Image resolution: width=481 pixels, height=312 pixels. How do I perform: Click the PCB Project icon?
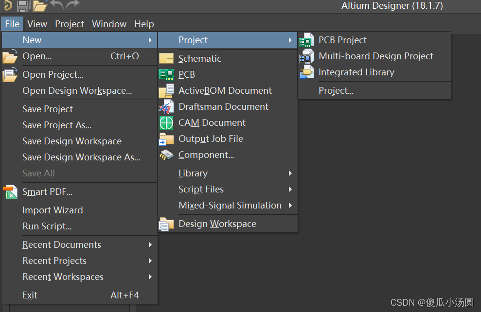click(x=306, y=40)
